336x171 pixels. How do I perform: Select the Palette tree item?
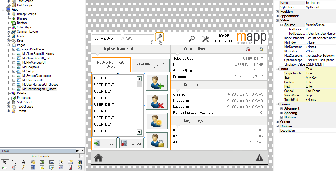(x=22, y=93)
